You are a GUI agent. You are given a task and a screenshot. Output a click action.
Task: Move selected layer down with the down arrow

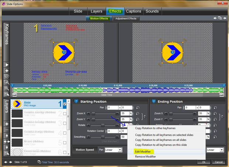7,147
